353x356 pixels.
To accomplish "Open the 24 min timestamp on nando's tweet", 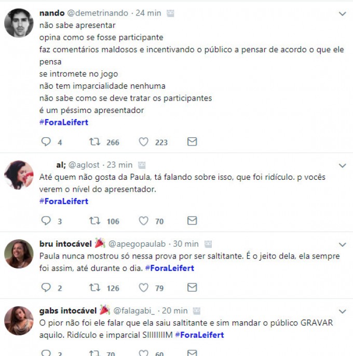I will coord(148,13).
